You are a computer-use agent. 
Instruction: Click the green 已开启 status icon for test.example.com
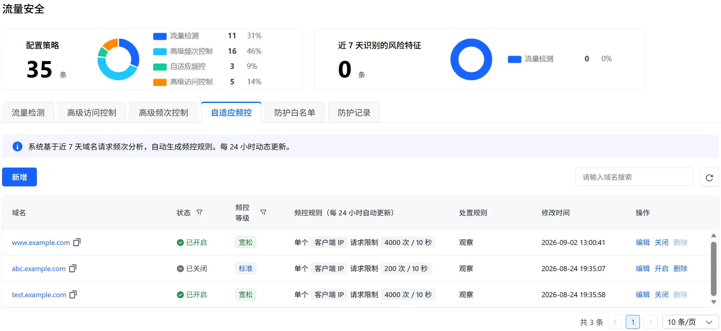click(x=180, y=295)
